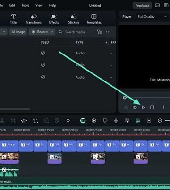This screenshot has width=170, height=190.
Task: Add a marker with the marker icon
Action: coord(105,121)
